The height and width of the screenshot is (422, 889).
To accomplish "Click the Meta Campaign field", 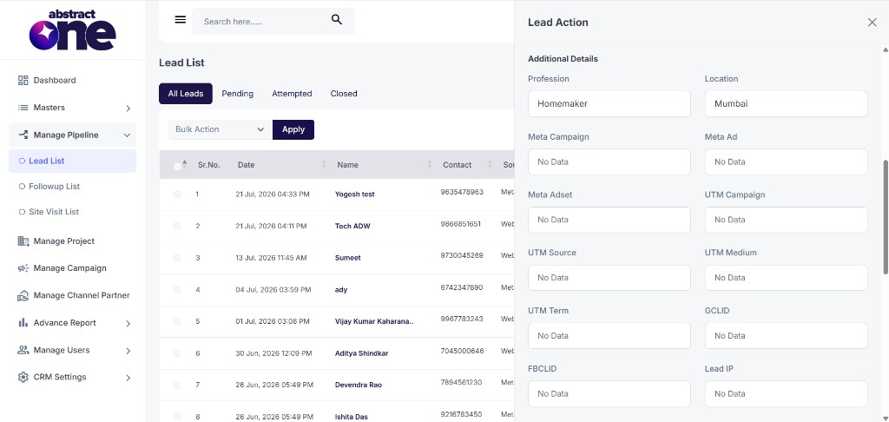I will 609,162.
